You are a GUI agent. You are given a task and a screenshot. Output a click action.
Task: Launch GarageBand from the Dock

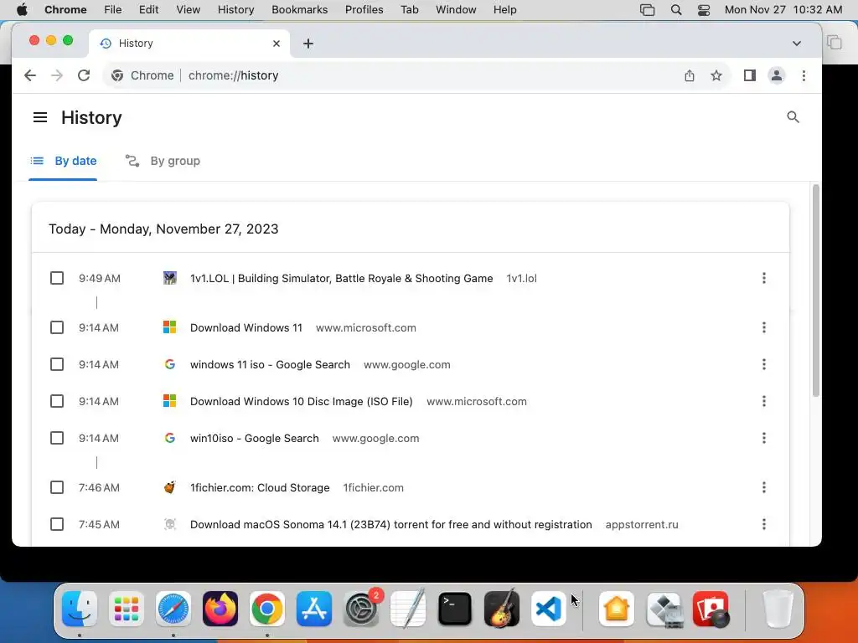(x=502, y=609)
